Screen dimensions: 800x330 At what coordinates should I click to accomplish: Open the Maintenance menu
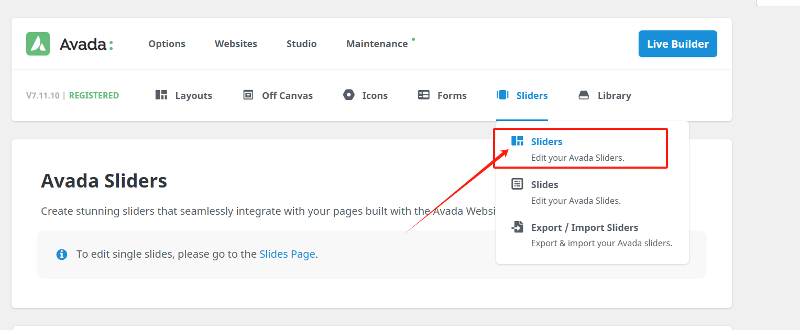pyautogui.click(x=377, y=44)
